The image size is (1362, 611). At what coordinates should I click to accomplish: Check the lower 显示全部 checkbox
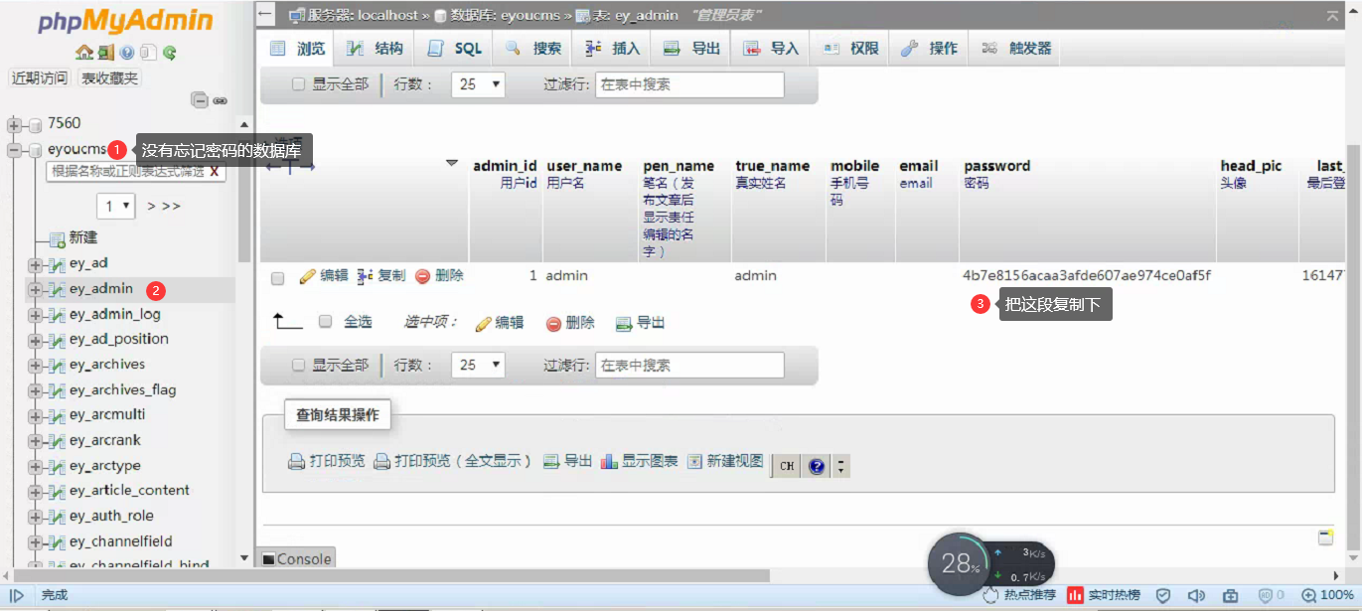coord(298,365)
